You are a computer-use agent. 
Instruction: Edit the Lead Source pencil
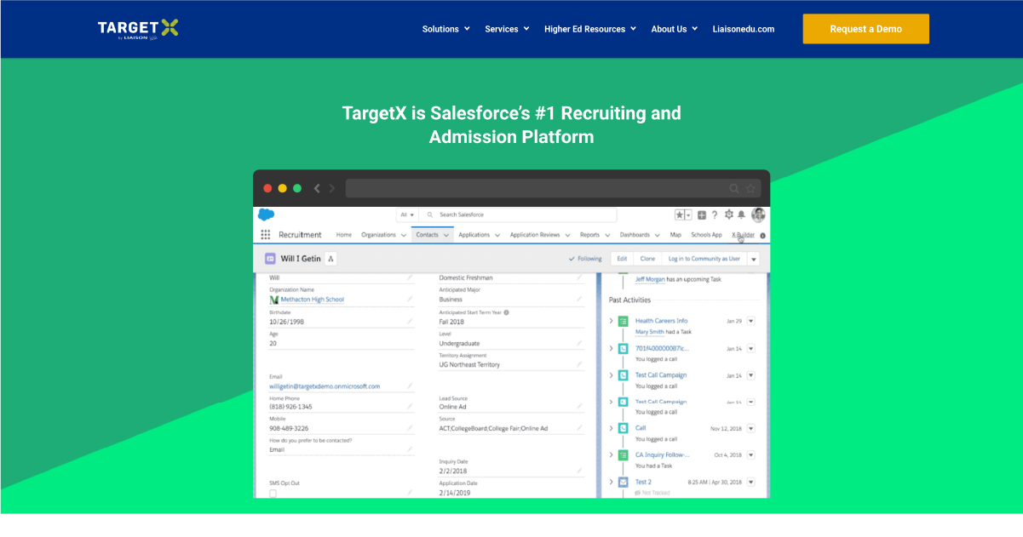[579, 407]
